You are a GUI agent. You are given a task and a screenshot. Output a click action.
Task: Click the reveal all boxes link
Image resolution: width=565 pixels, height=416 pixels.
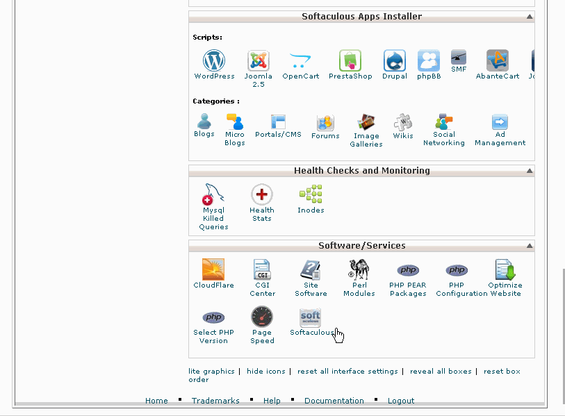[441, 371]
